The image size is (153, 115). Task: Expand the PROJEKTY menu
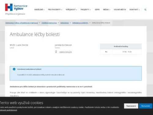click(86, 10)
